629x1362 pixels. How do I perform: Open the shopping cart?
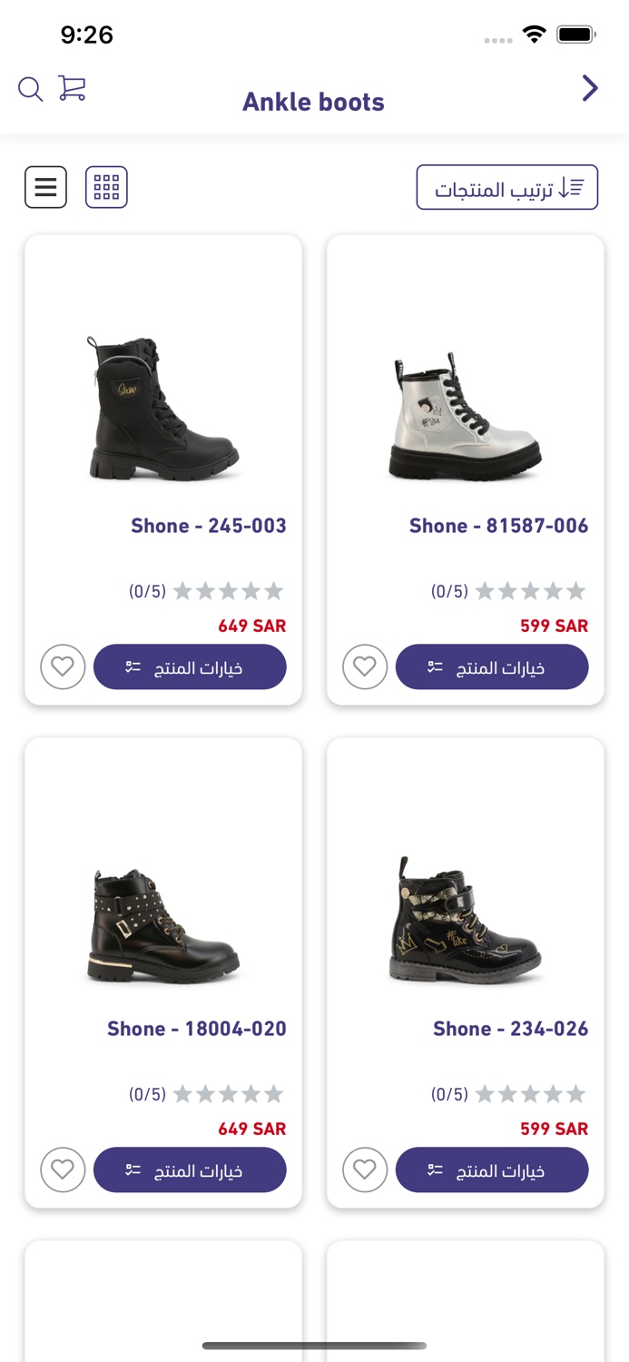pyautogui.click(x=72, y=88)
